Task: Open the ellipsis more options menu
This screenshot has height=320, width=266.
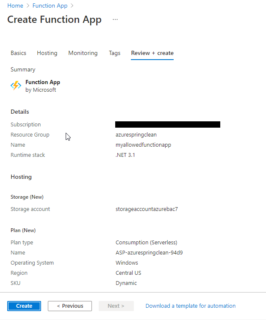Action: [x=115, y=20]
